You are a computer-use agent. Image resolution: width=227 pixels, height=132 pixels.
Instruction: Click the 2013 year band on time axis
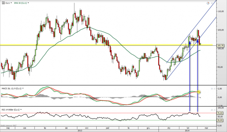coord(79,131)
